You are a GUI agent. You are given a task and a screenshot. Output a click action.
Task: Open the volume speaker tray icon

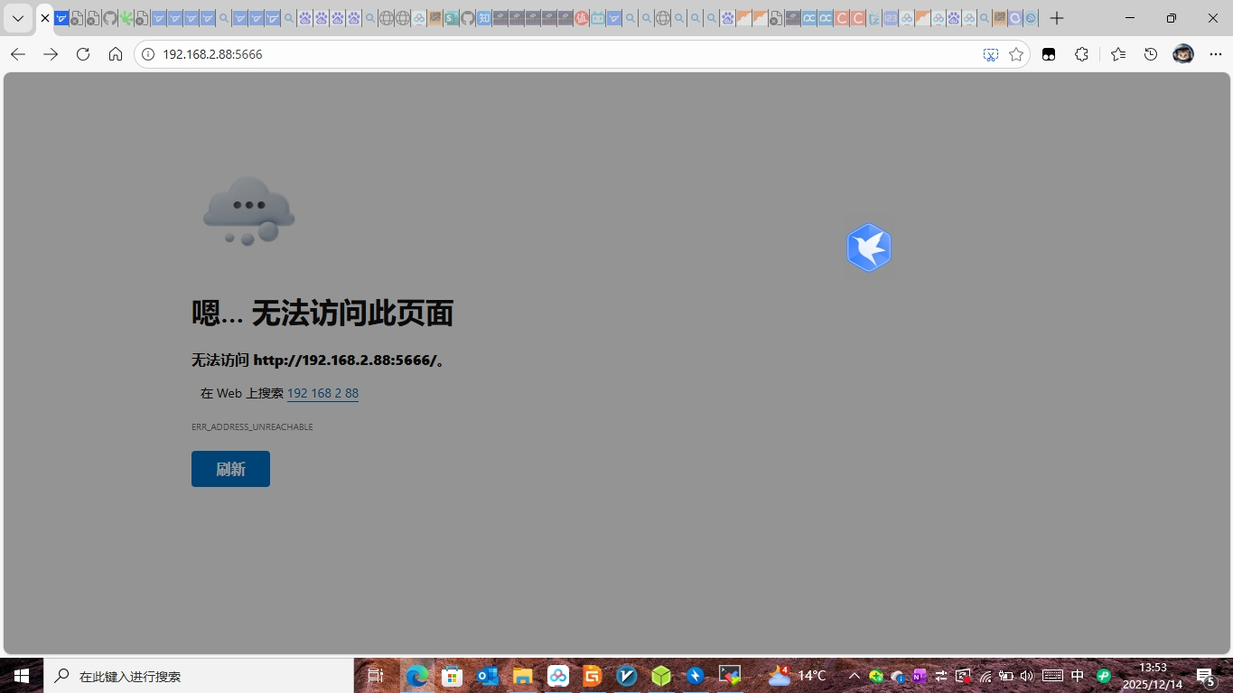[1026, 676]
